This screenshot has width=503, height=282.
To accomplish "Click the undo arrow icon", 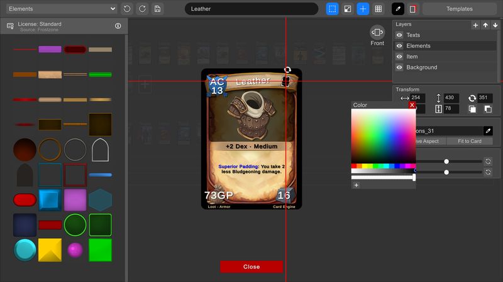I will (127, 9).
